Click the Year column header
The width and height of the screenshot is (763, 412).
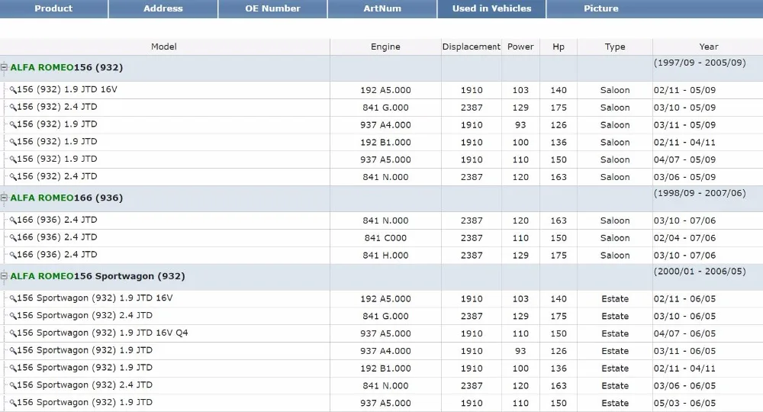click(x=708, y=47)
